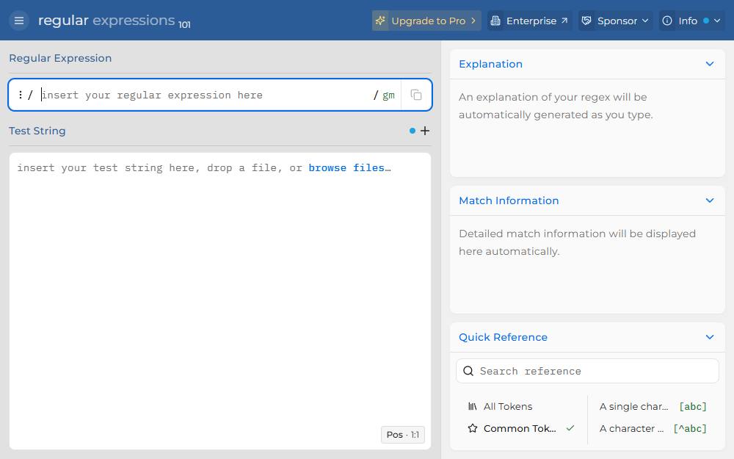The image size is (734, 459).
Task: Expand the Sponsor dropdown
Action: tap(616, 21)
